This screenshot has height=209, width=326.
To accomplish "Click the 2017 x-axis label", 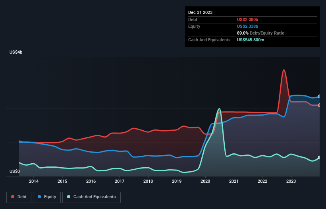I will click(x=120, y=181).
